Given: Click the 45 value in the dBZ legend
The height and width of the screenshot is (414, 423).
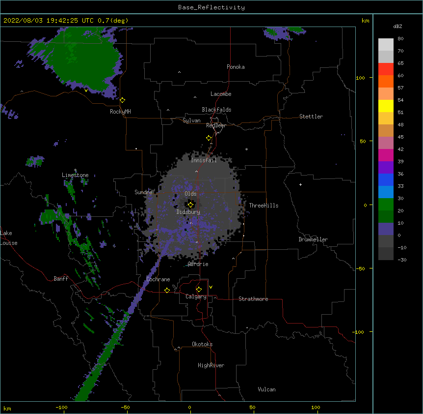Looking at the screenshot, I should point(400,137).
